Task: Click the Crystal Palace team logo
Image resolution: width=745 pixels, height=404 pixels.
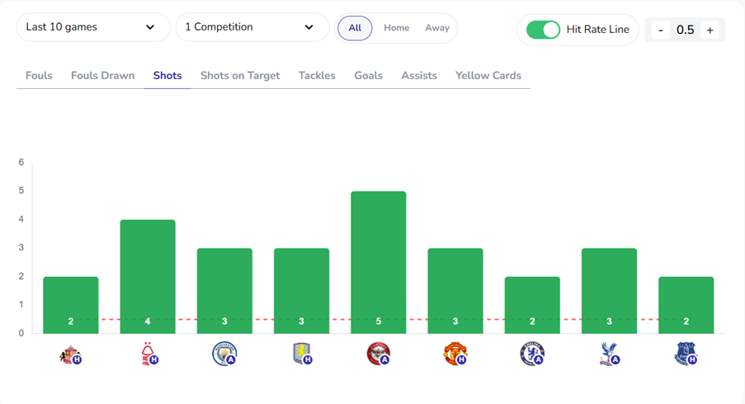Action: pyautogui.click(x=609, y=355)
